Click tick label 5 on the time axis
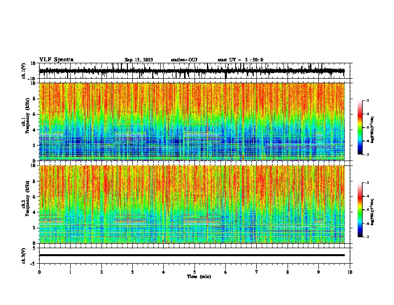 (195, 272)
